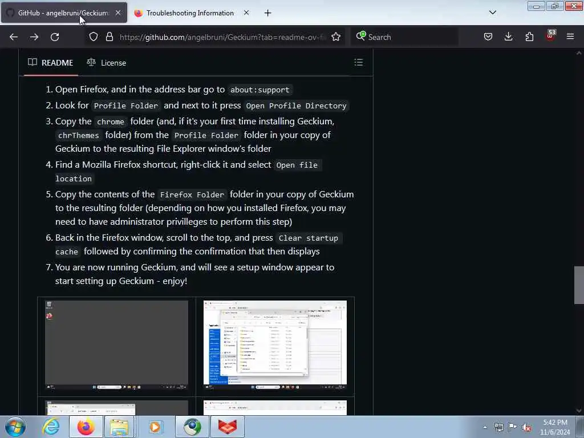584x438 pixels.
Task: Close the Troubleshooting Information tab
Action: (x=246, y=13)
